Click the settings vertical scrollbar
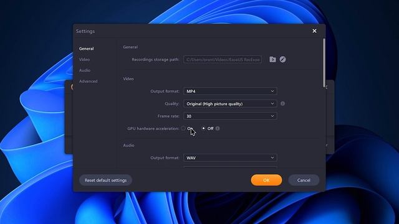Viewport: 399px width, 224px height. click(x=324, y=62)
